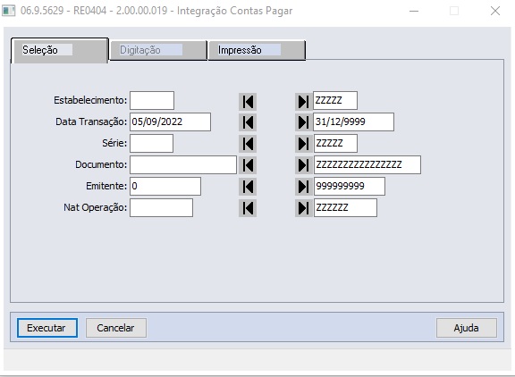Set Nat Operação to last value icon
515x377 pixels.
(304, 208)
